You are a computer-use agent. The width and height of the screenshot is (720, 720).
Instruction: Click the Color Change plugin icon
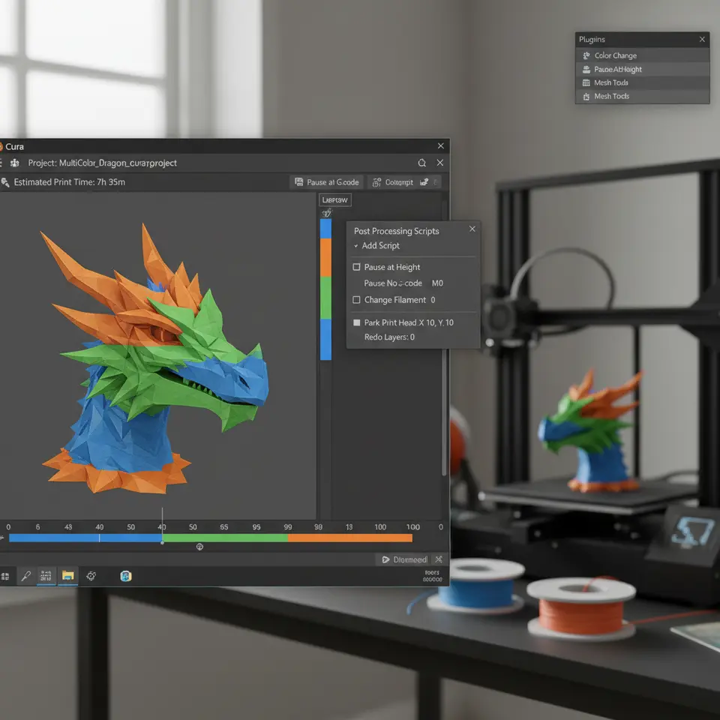point(586,55)
